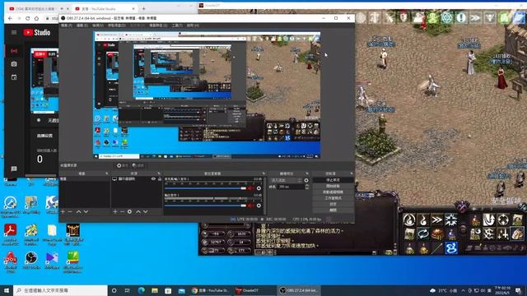The width and height of the screenshot is (527, 296).
Task: Open the File (F) menu in OBS
Action: coord(66,25)
